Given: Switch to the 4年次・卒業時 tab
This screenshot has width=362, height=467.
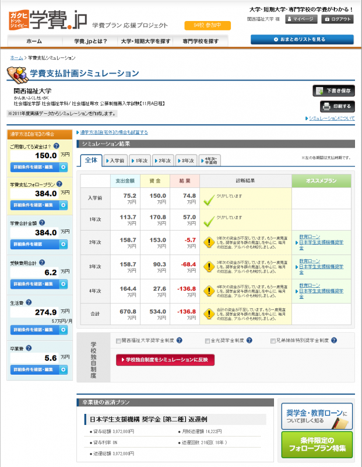Looking at the screenshot, I should click(x=210, y=161).
